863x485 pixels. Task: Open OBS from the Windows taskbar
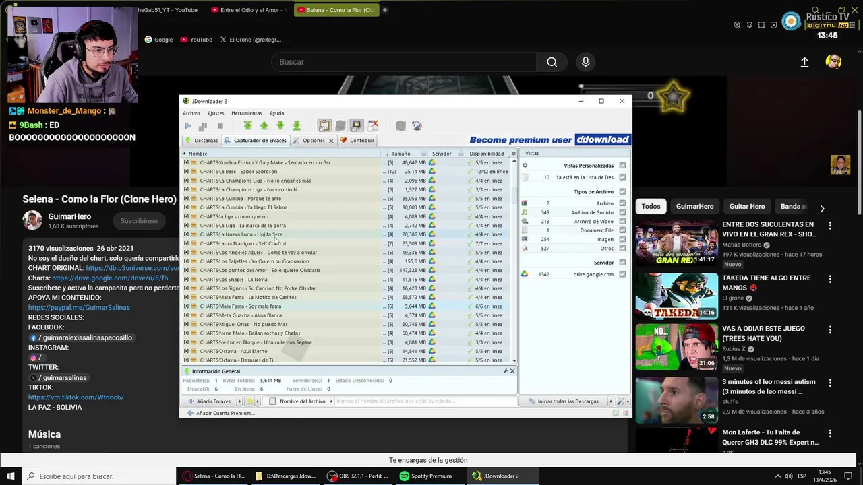tap(357, 476)
